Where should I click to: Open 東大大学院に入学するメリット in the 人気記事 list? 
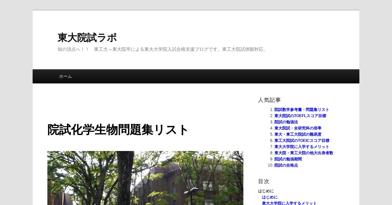pyautogui.click(x=302, y=147)
